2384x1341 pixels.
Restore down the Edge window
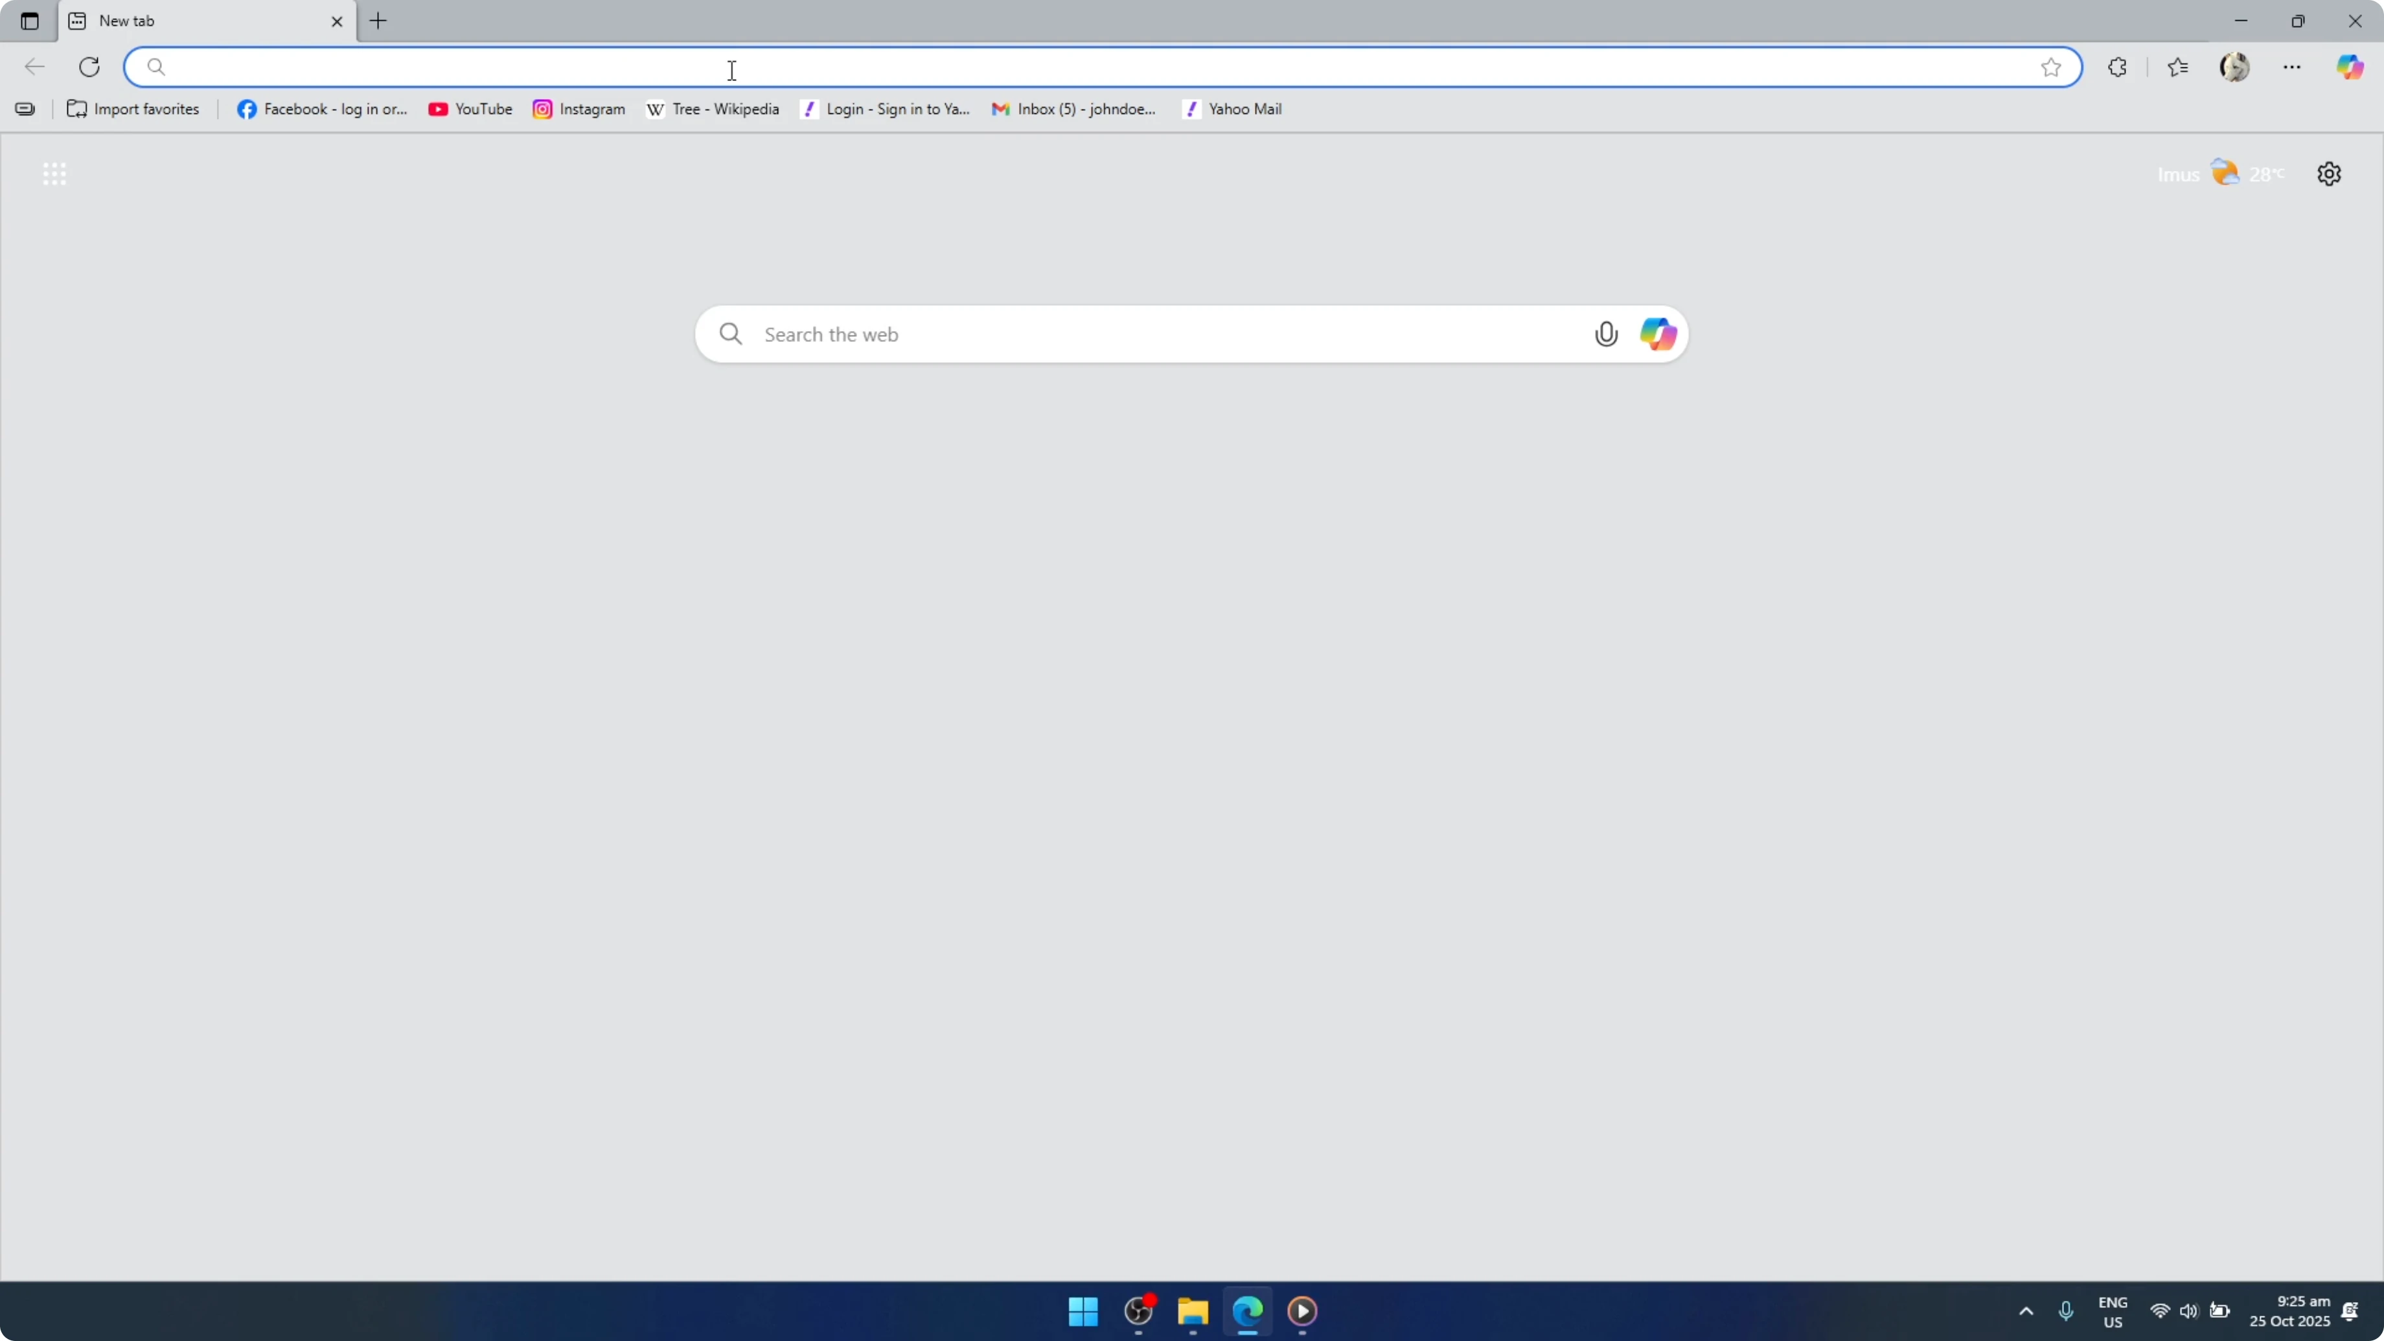2298,20
